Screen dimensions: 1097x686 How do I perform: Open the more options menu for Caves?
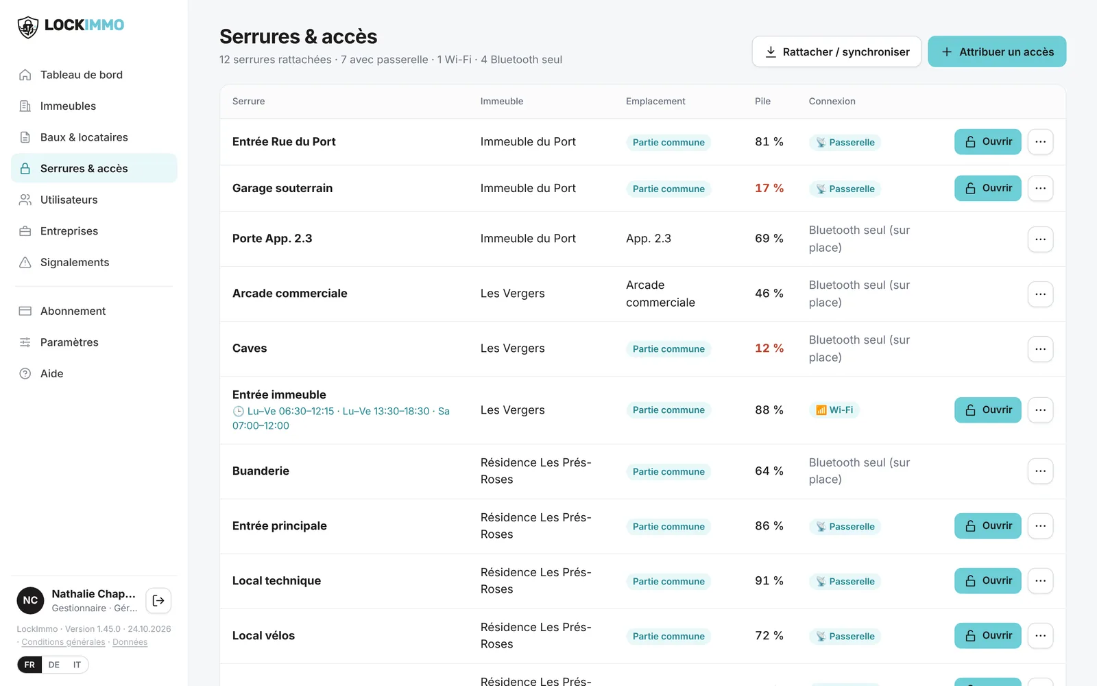[1040, 348]
